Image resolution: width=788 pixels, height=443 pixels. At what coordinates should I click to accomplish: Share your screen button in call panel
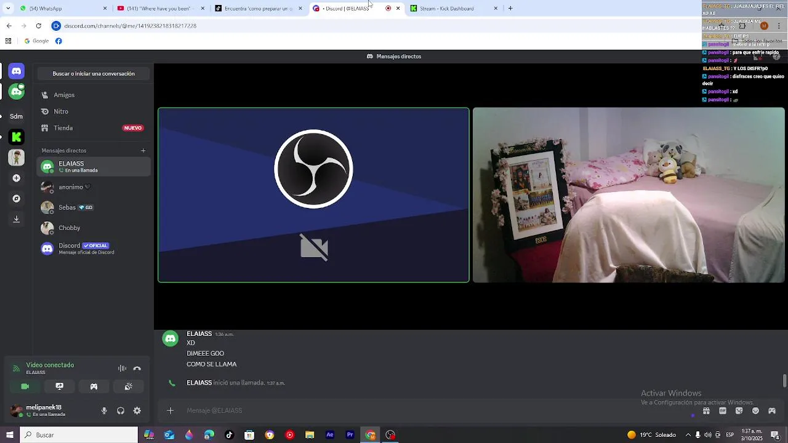[60, 386]
